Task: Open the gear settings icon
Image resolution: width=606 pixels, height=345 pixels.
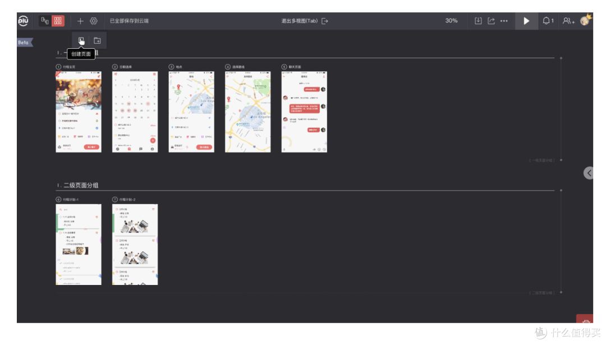Action: pyautogui.click(x=94, y=21)
